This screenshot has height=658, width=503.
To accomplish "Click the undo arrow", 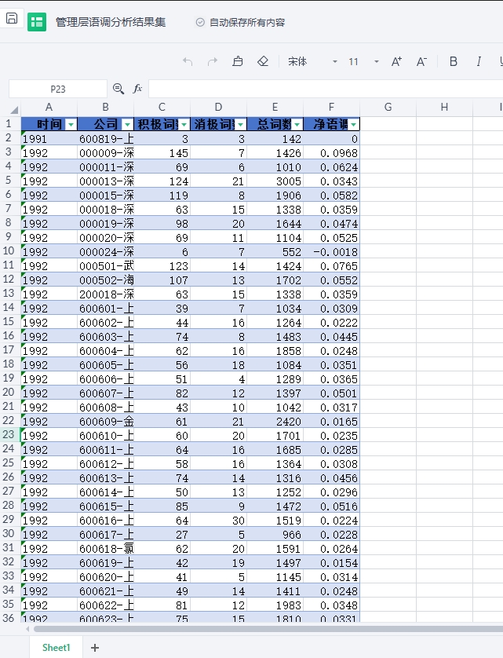I will click(x=188, y=62).
